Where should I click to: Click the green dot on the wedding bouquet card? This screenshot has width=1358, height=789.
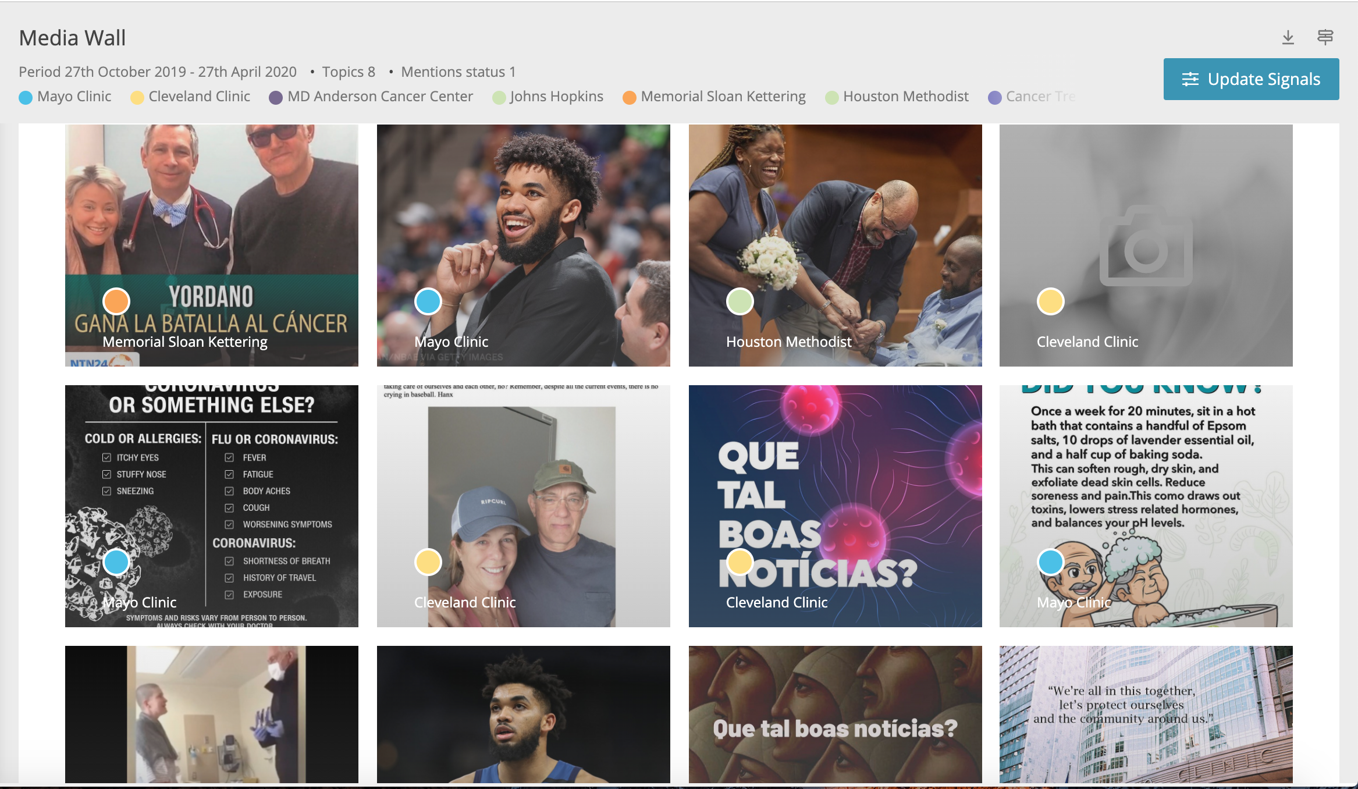tap(740, 301)
